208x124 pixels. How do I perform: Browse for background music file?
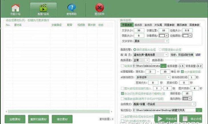point(163,66)
